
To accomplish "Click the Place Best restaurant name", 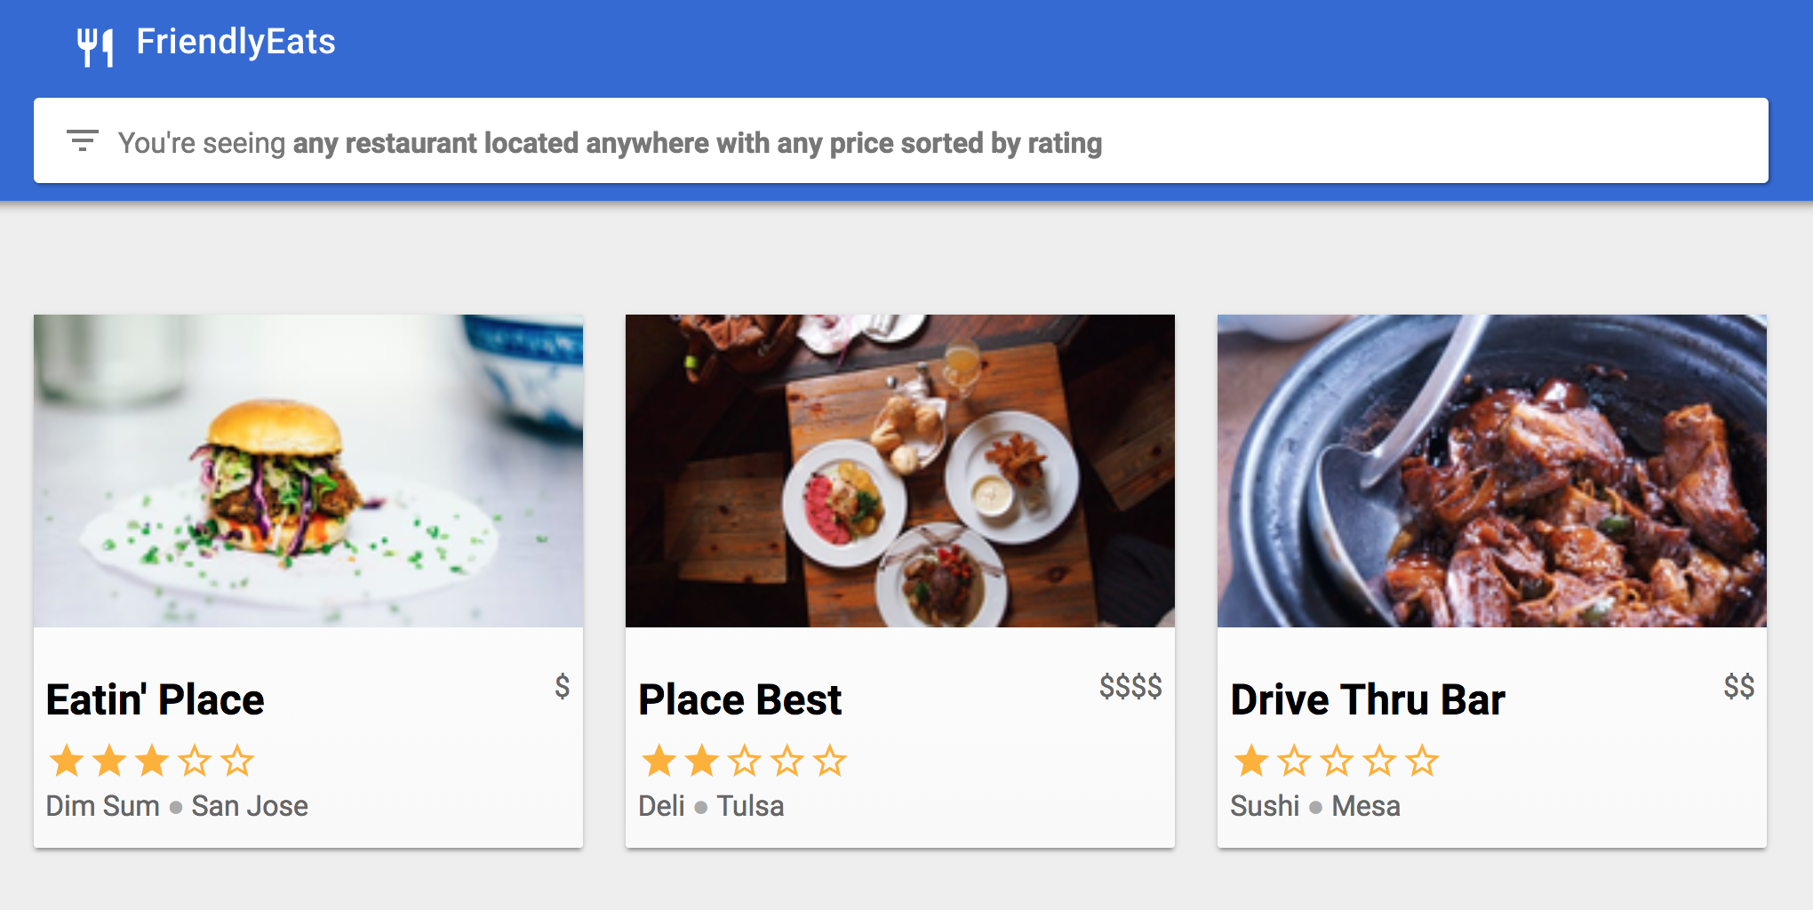I will click(739, 700).
